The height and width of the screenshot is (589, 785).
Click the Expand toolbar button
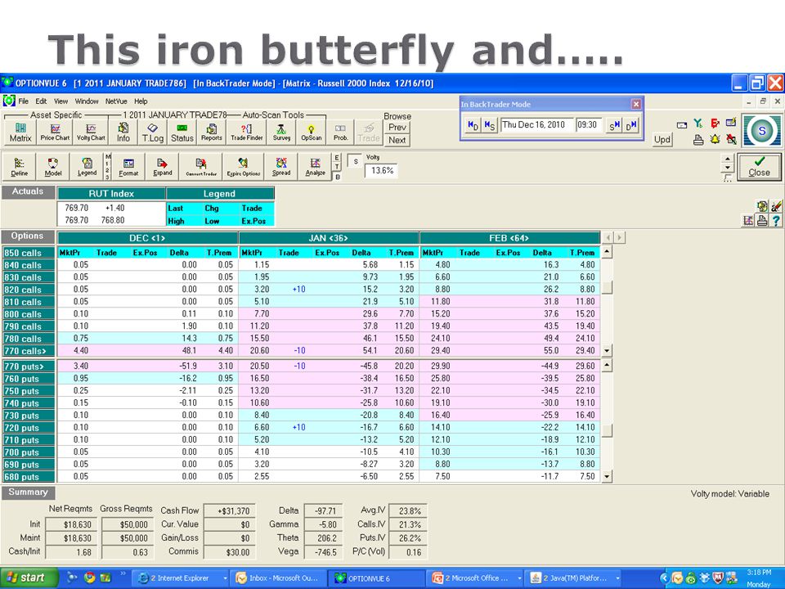pos(162,167)
